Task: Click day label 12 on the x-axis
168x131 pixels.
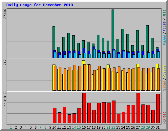Action: [x=64, y=127]
